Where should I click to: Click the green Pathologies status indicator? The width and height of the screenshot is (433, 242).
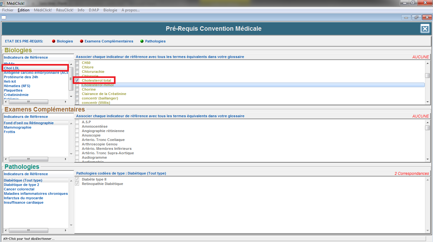[x=142, y=41]
